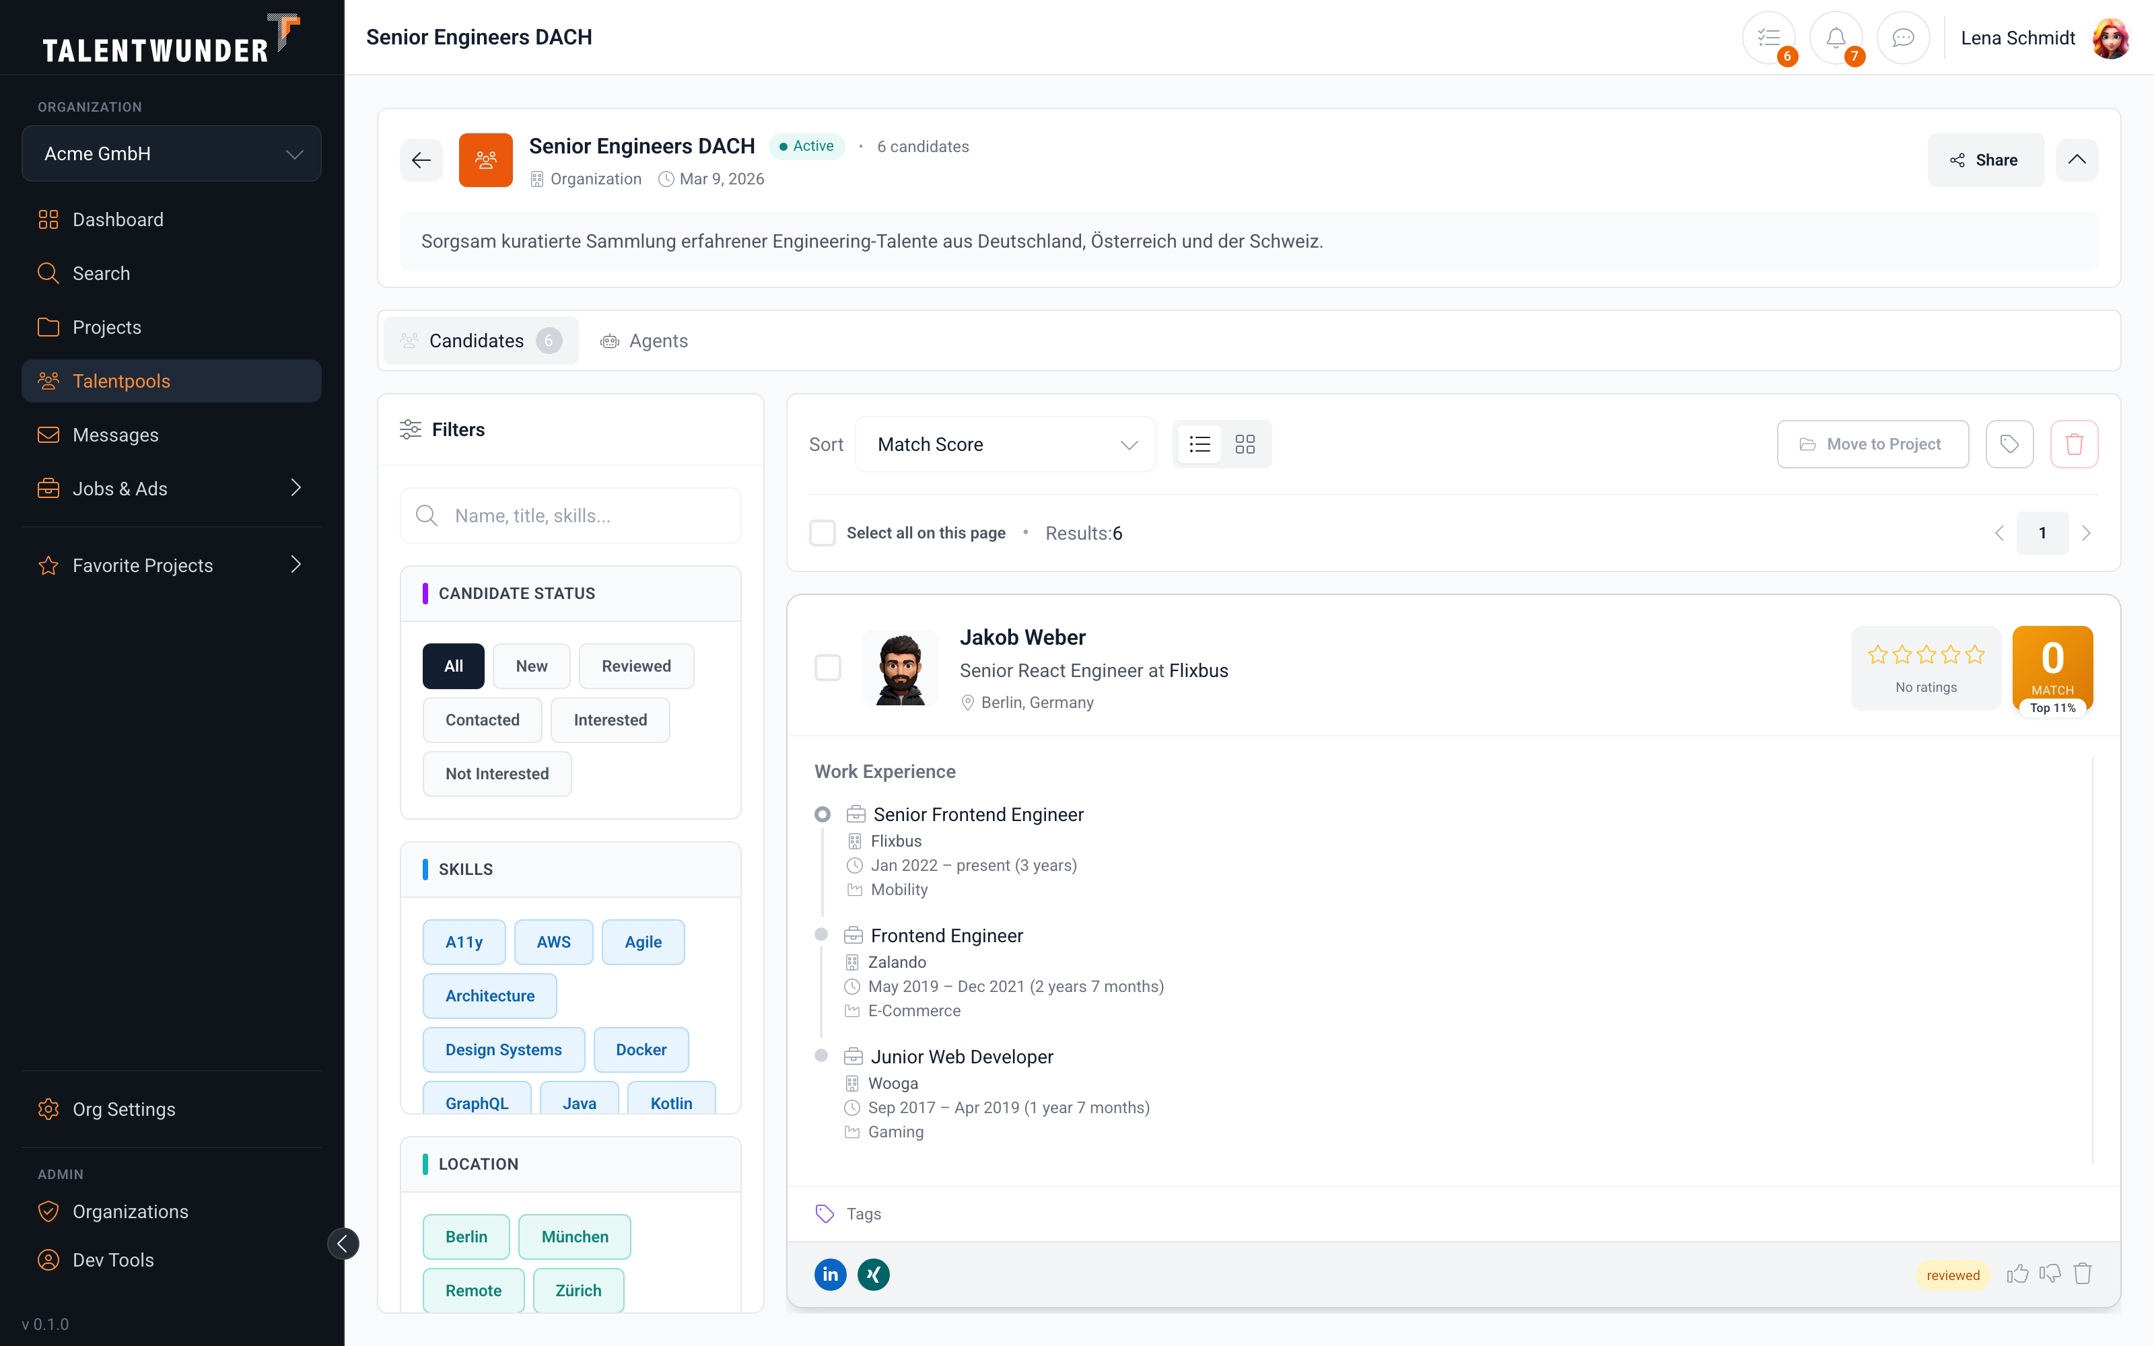Switch to list view layout
This screenshot has width=2154, height=1346.
pyautogui.click(x=1200, y=444)
